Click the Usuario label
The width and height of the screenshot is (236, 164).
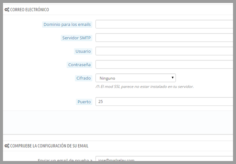(x=83, y=51)
